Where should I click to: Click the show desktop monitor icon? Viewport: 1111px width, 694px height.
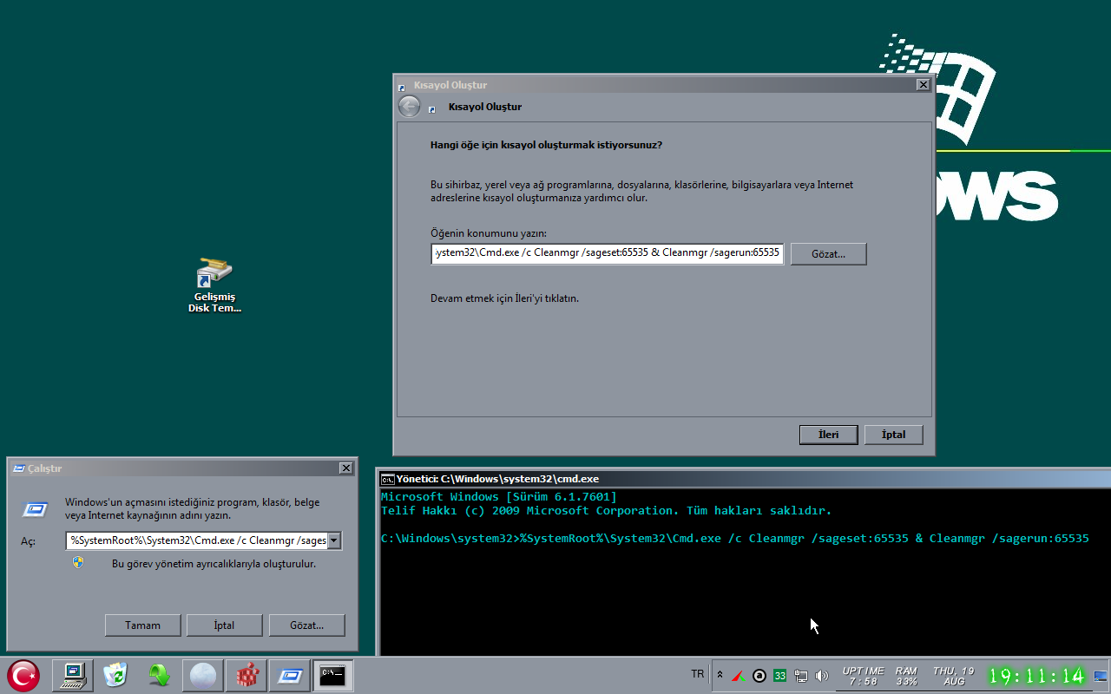(x=1101, y=676)
